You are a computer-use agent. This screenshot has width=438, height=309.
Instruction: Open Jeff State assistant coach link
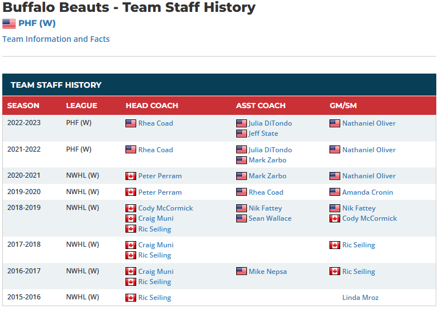click(x=263, y=134)
